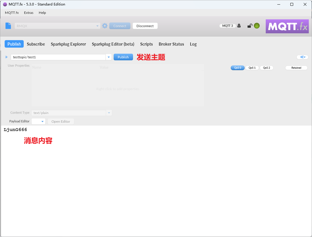Select QoS 2 level
This screenshot has width=312, height=237.
point(267,68)
